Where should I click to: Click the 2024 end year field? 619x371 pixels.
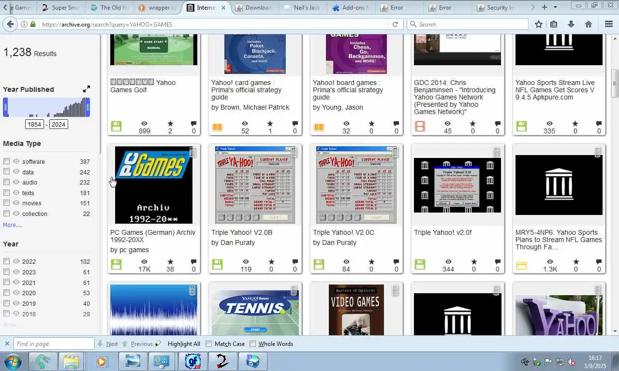[59, 124]
